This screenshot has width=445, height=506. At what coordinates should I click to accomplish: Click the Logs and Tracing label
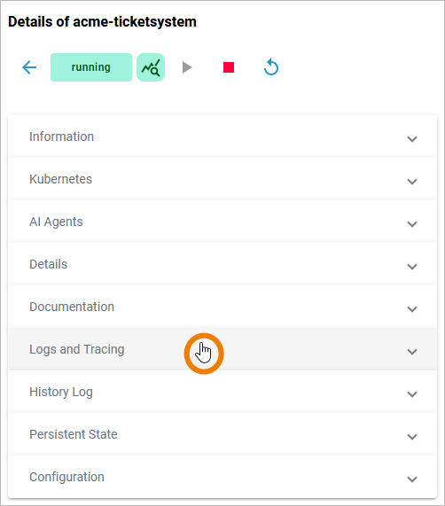click(77, 349)
